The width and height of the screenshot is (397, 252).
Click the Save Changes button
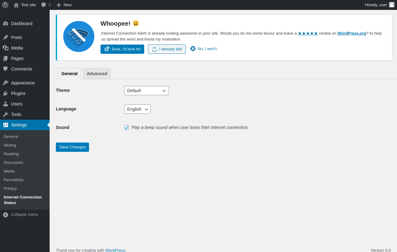pyautogui.click(x=72, y=147)
